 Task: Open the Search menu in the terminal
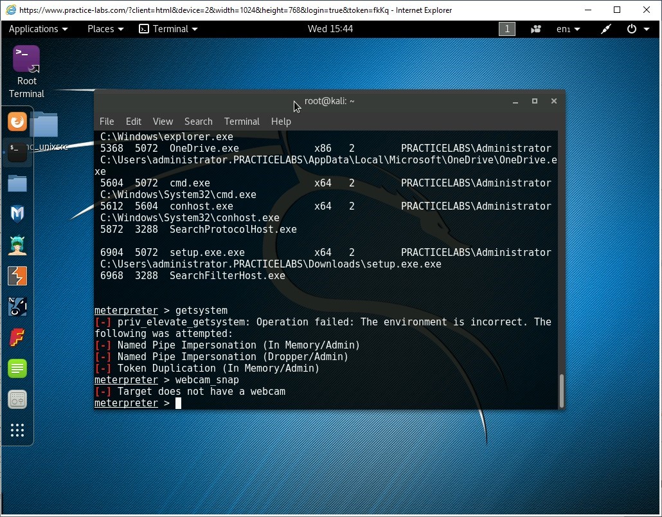tap(199, 122)
